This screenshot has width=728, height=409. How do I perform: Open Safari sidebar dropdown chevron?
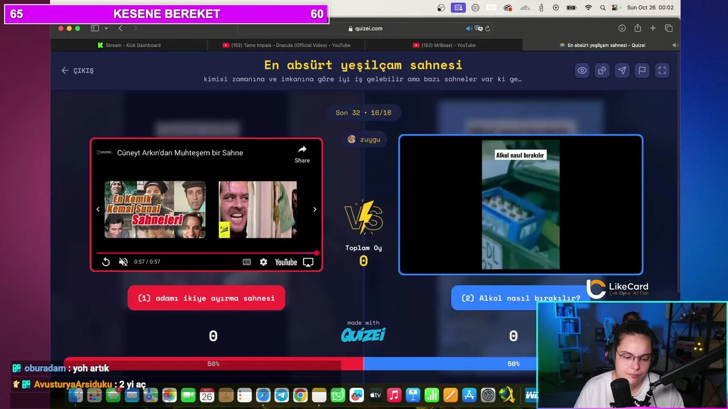[x=106, y=28]
